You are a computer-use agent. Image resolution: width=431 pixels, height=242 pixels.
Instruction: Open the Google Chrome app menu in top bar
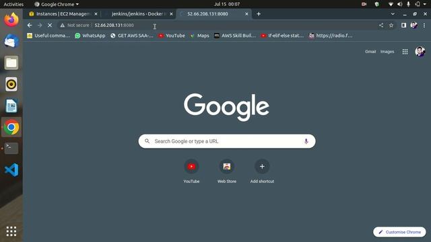[x=57, y=5]
